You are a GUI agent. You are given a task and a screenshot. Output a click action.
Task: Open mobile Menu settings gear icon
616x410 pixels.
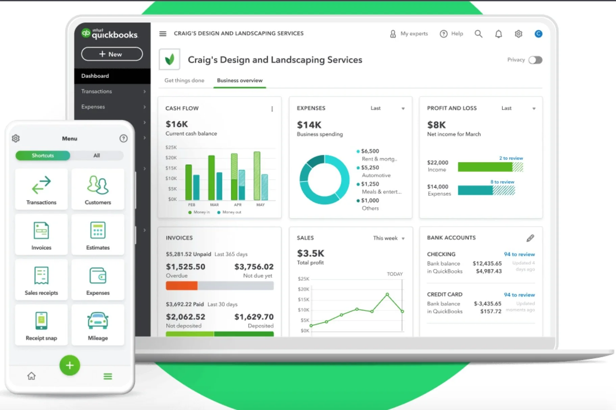click(16, 138)
